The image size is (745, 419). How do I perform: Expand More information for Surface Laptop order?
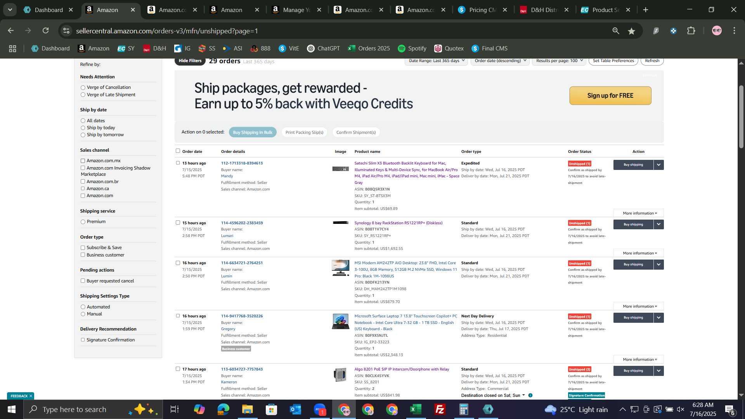[x=639, y=360]
